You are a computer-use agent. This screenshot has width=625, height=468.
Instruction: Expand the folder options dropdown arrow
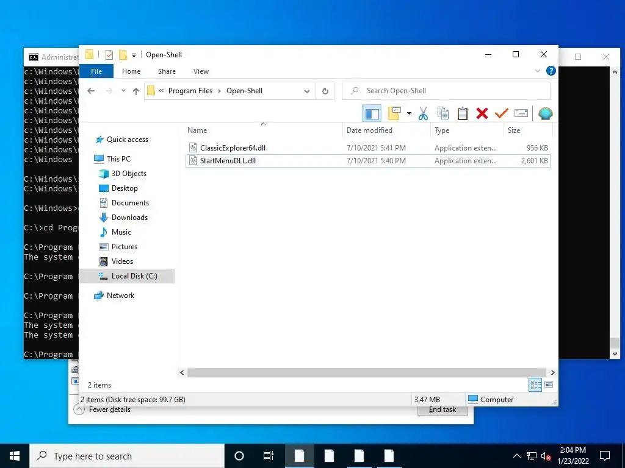pos(409,114)
